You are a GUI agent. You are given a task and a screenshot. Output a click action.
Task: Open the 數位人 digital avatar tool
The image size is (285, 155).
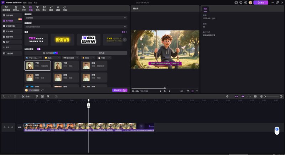click(16, 8)
